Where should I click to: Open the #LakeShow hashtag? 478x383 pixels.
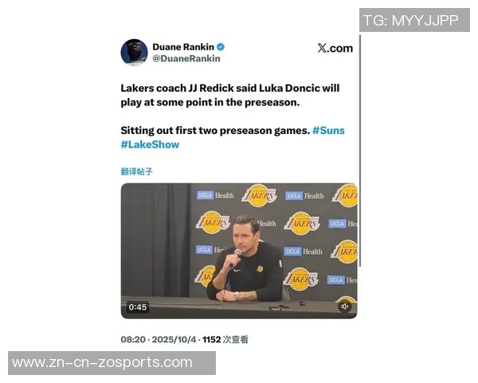click(150, 144)
